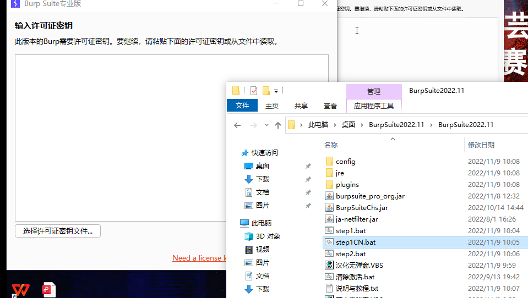Click the pin icon next to 文档
This screenshot has height=298, width=528.
[308, 193]
